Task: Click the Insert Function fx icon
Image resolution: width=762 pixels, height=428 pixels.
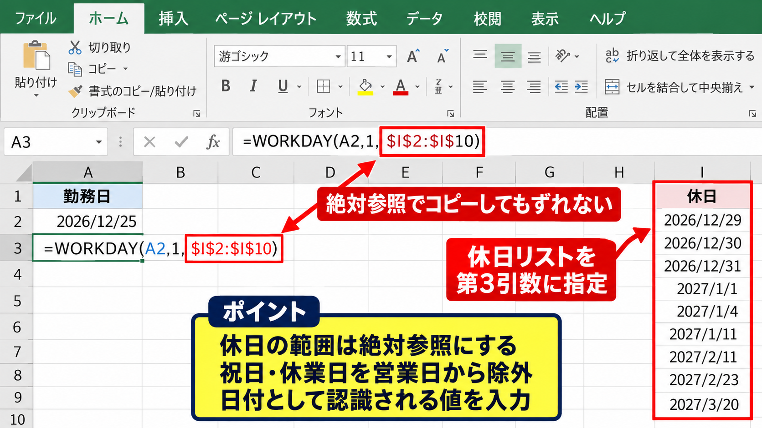Action: (x=213, y=142)
